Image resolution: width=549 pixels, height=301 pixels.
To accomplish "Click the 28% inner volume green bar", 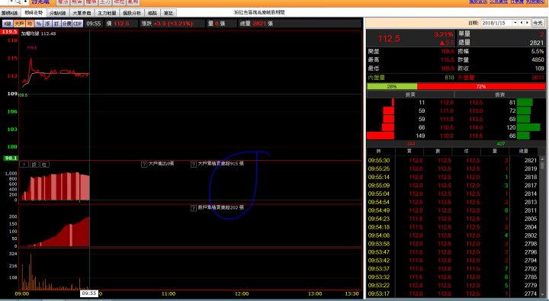I will 392,86.
